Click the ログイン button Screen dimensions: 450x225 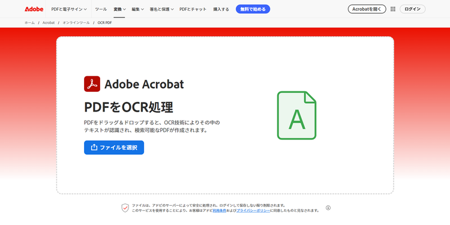pos(412,9)
